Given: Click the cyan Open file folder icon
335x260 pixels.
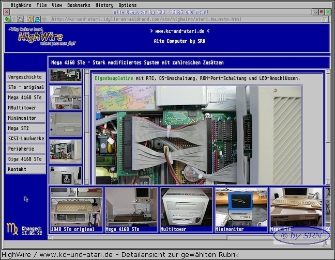Looking at the screenshot, I should 37,20.
